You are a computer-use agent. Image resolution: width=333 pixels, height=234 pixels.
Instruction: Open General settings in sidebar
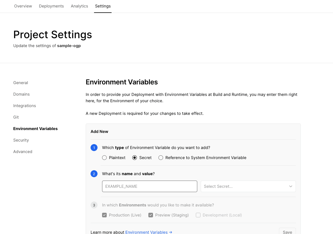[x=21, y=83]
